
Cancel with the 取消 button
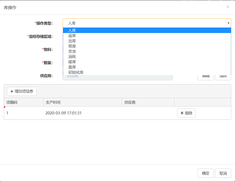point(223,173)
